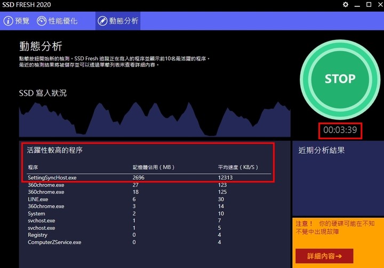Select the 動態分析 tab
Image resolution: width=384 pixels, height=268 pixels.
tap(118, 21)
